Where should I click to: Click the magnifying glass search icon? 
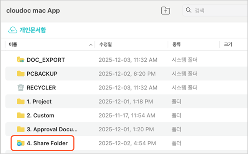(x=189, y=10)
